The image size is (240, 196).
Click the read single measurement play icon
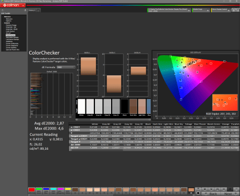(x=211, y=189)
